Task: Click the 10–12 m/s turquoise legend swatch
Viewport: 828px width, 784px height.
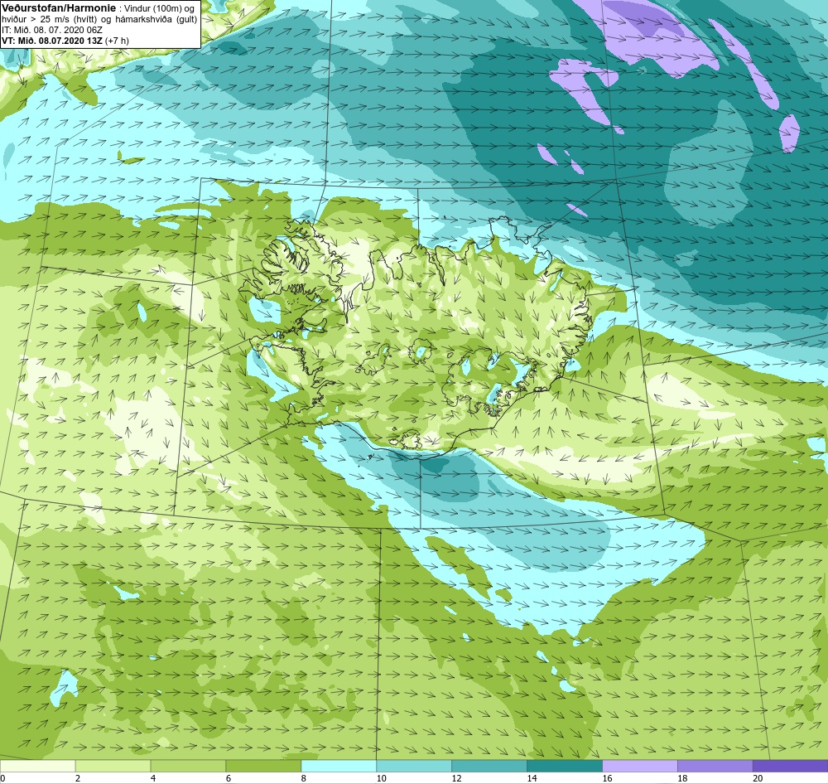Action: pos(414,766)
